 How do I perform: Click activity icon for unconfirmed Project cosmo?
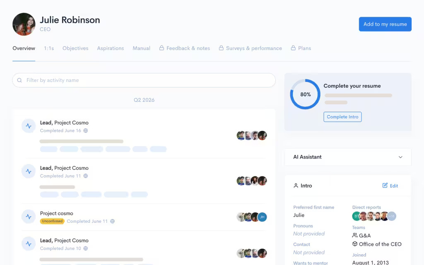pos(29,217)
